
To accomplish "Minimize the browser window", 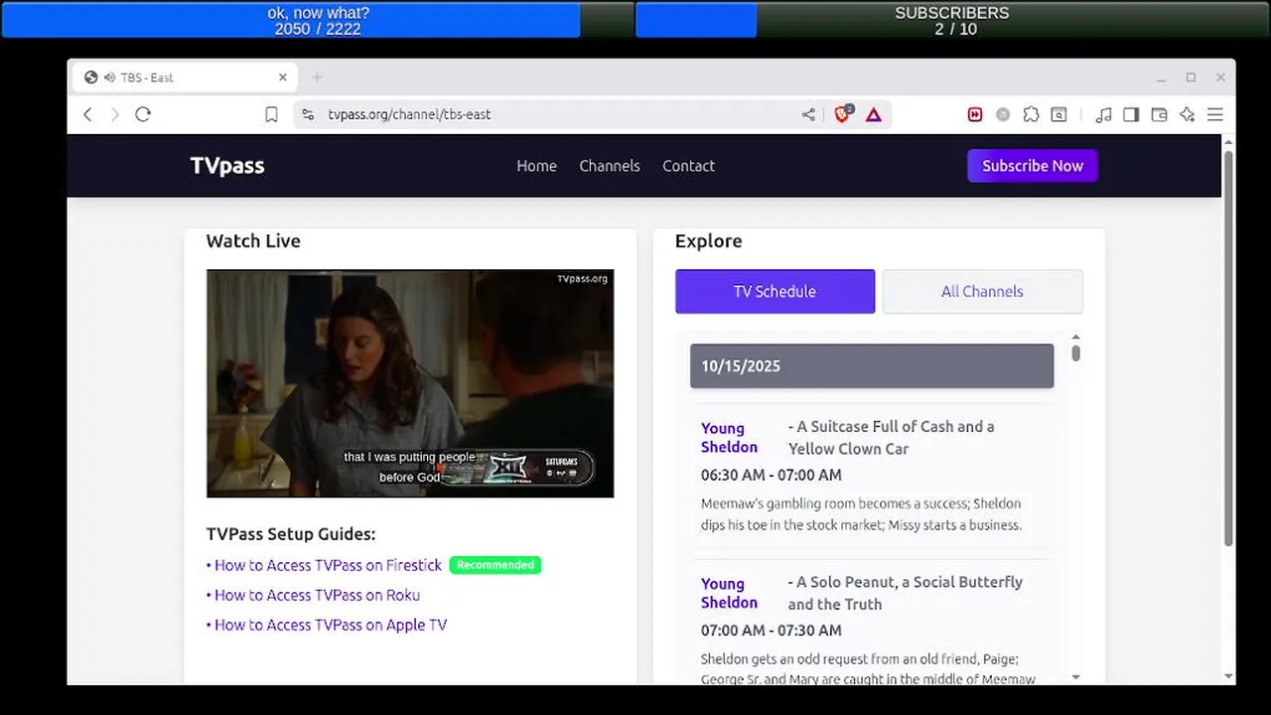I will click(x=1161, y=77).
